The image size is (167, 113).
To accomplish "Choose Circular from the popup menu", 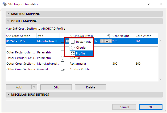I will point(81,48).
